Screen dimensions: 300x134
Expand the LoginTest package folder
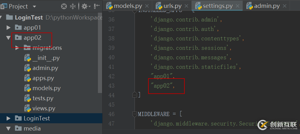click(x=9, y=119)
